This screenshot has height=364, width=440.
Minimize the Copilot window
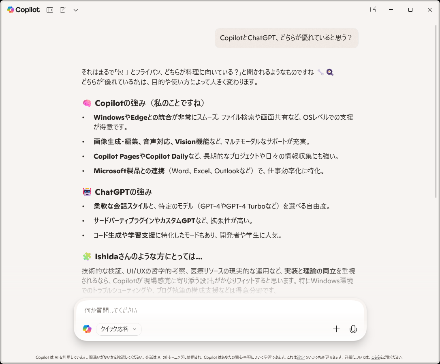point(391,10)
